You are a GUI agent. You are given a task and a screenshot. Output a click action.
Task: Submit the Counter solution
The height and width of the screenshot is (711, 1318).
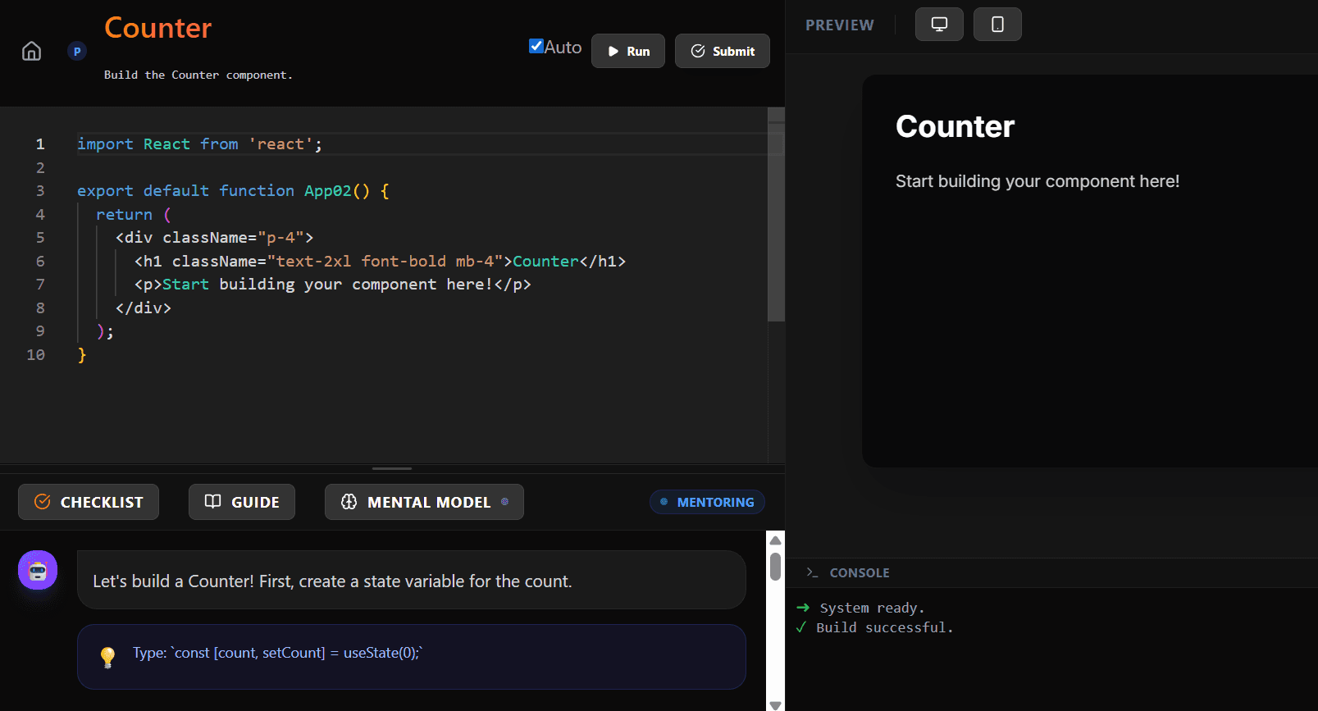pos(723,51)
